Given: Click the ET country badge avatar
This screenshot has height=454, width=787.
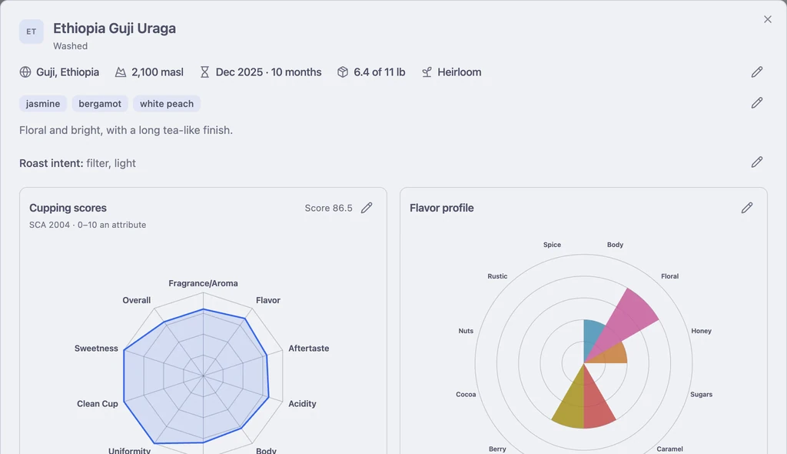Looking at the screenshot, I should point(31,32).
